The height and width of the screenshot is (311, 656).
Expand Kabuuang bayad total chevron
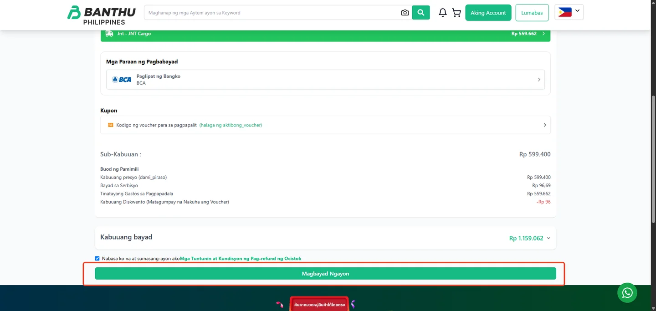click(x=548, y=238)
